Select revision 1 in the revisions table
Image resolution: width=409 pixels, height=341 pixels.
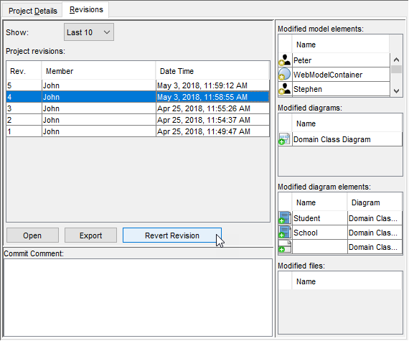(x=138, y=131)
